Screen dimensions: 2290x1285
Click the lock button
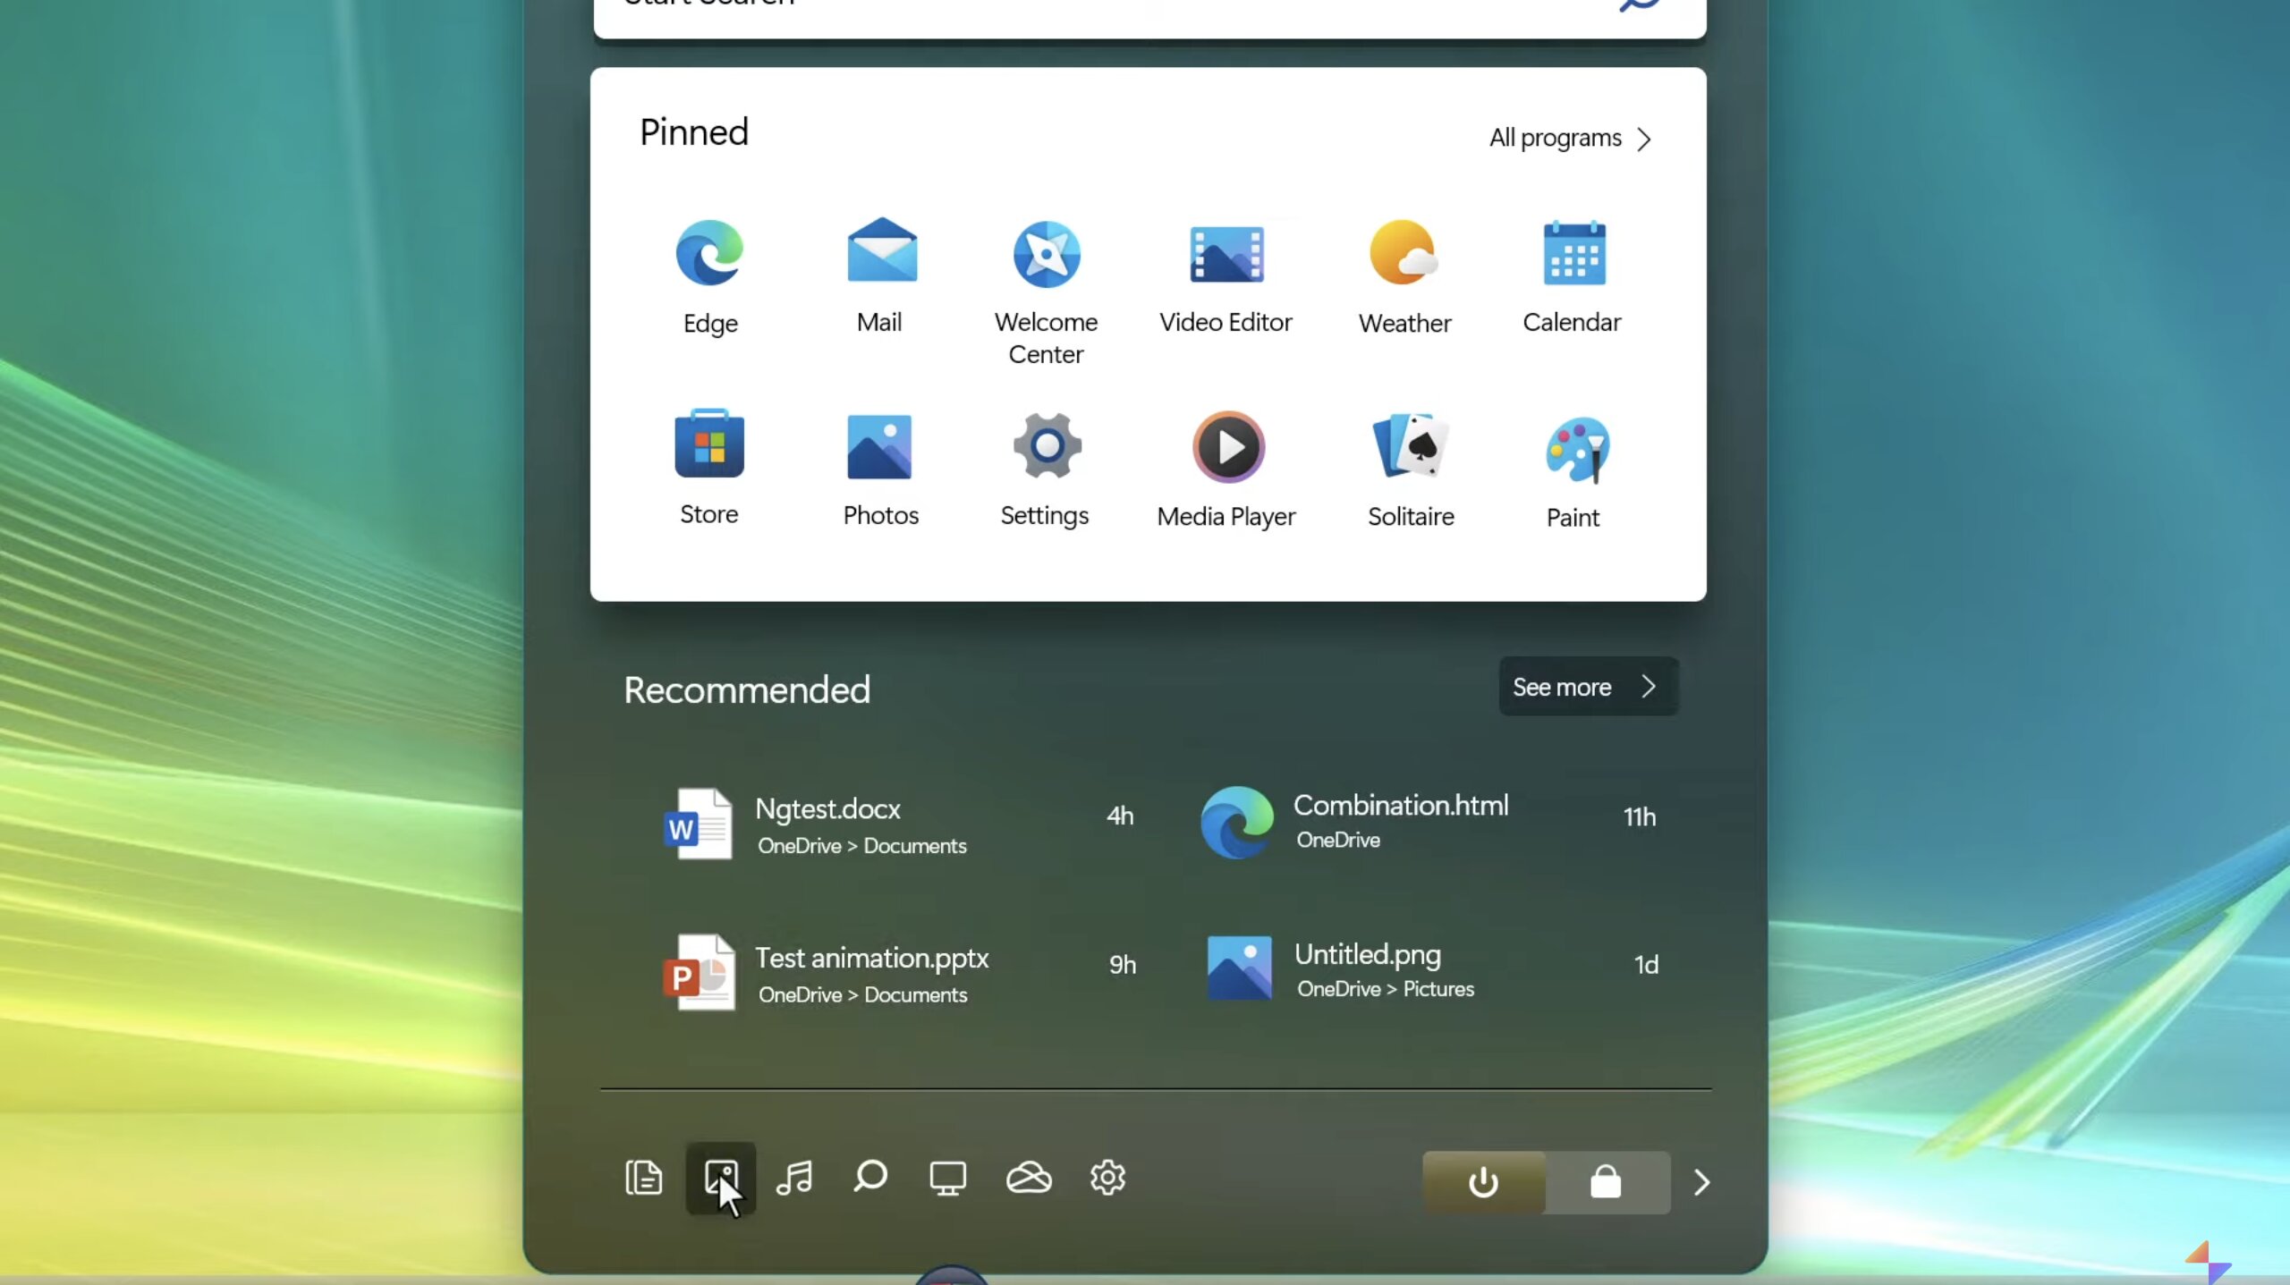click(x=1607, y=1182)
